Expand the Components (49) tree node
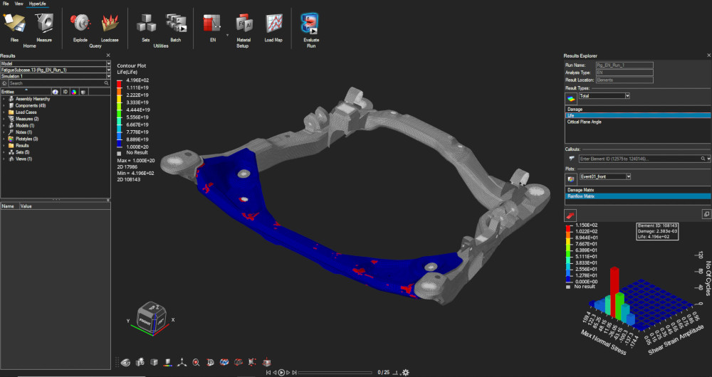The image size is (712, 377). tap(4, 105)
